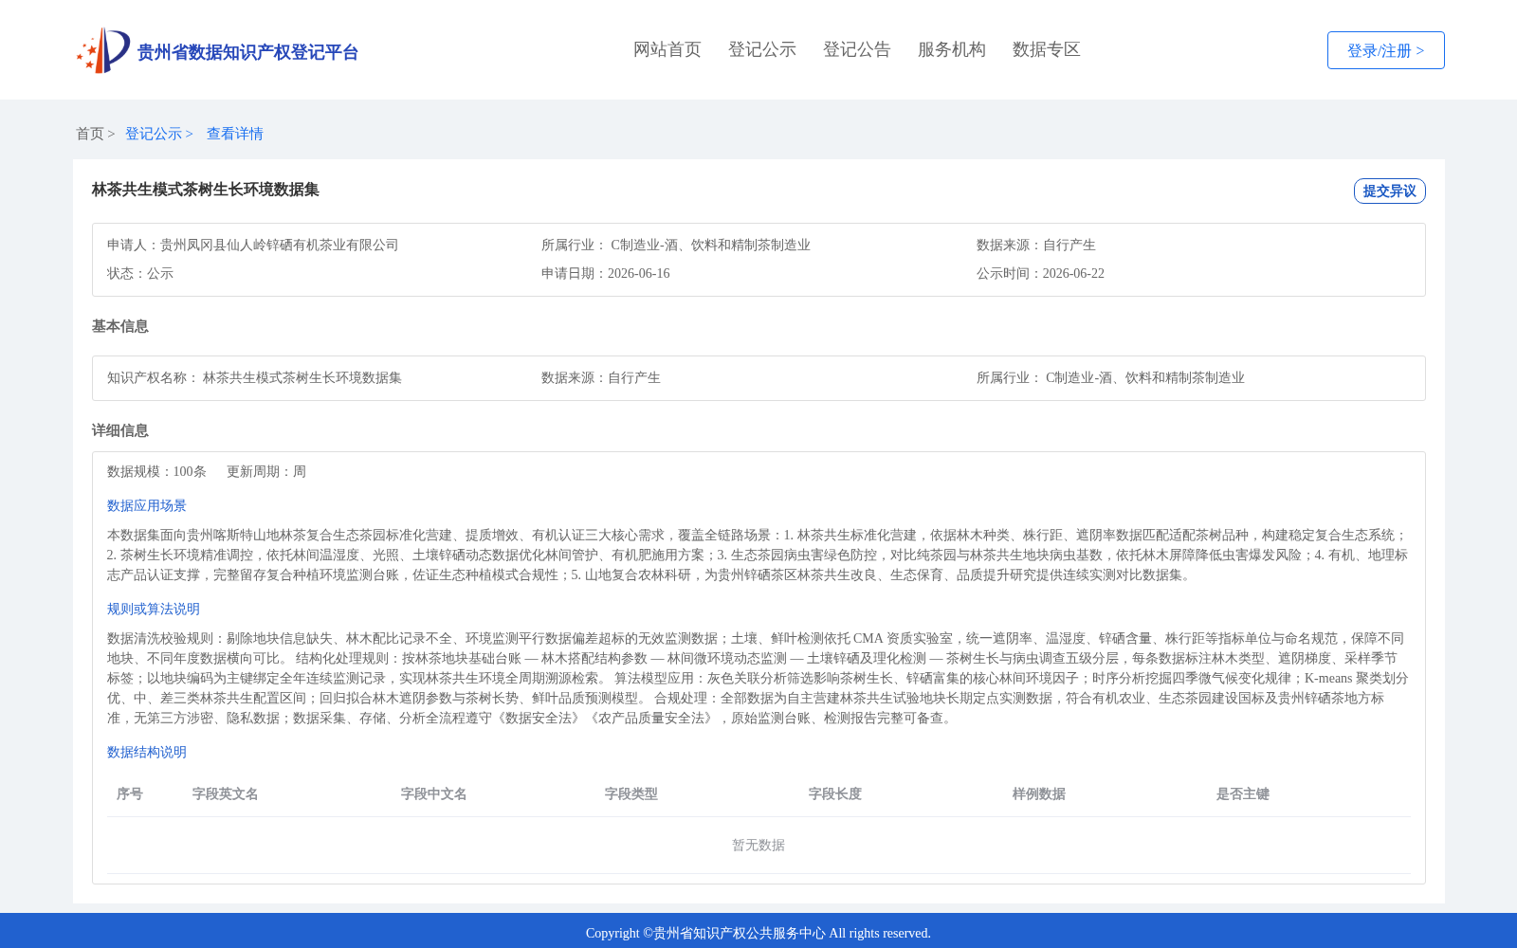Image resolution: width=1517 pixels, height=948 pixels.
Task: Open the 登记公告 navigation item
Action: [857, 49]
